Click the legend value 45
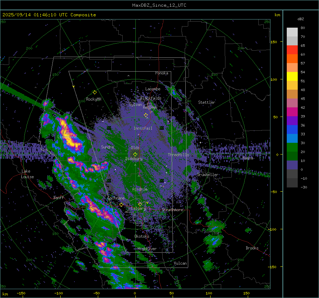 point(303,99)
